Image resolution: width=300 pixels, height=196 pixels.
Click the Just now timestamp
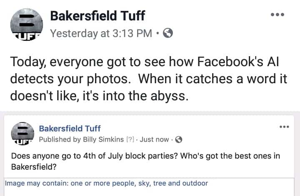(154, 140)
